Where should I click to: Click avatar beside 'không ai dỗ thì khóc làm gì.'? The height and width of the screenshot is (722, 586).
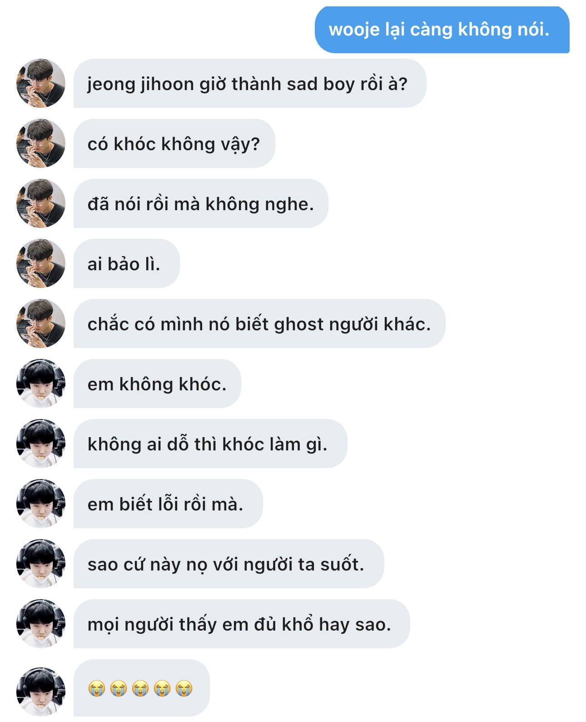point(41,444)
